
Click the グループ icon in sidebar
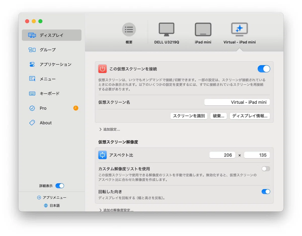point(32,50)
